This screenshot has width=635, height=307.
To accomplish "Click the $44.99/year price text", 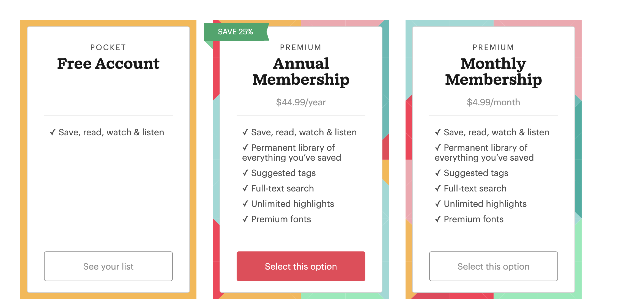I will 301,102.
